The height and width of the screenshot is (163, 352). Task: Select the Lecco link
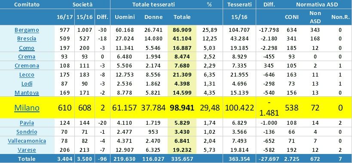27,75
